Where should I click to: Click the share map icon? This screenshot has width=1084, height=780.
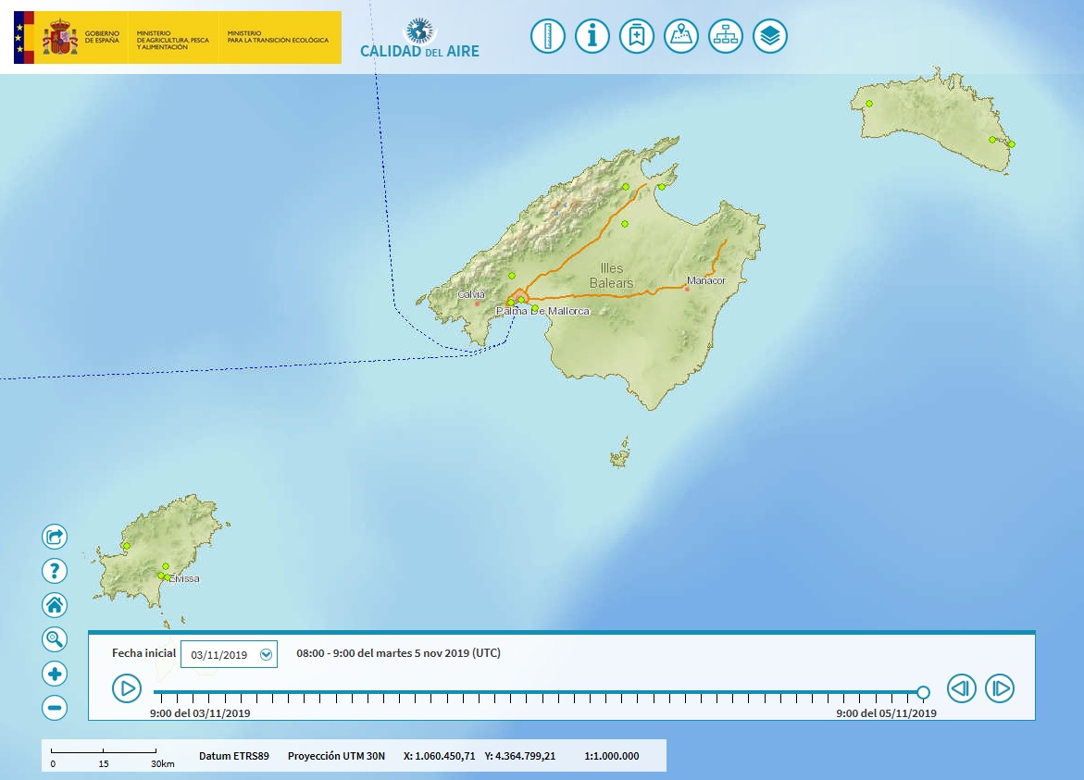pos(55,537)
